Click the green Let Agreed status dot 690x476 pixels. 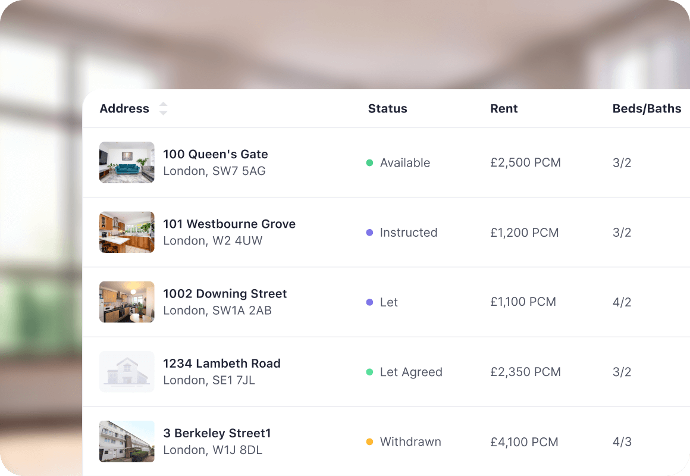pyautogui.click(x=369, y=372)
